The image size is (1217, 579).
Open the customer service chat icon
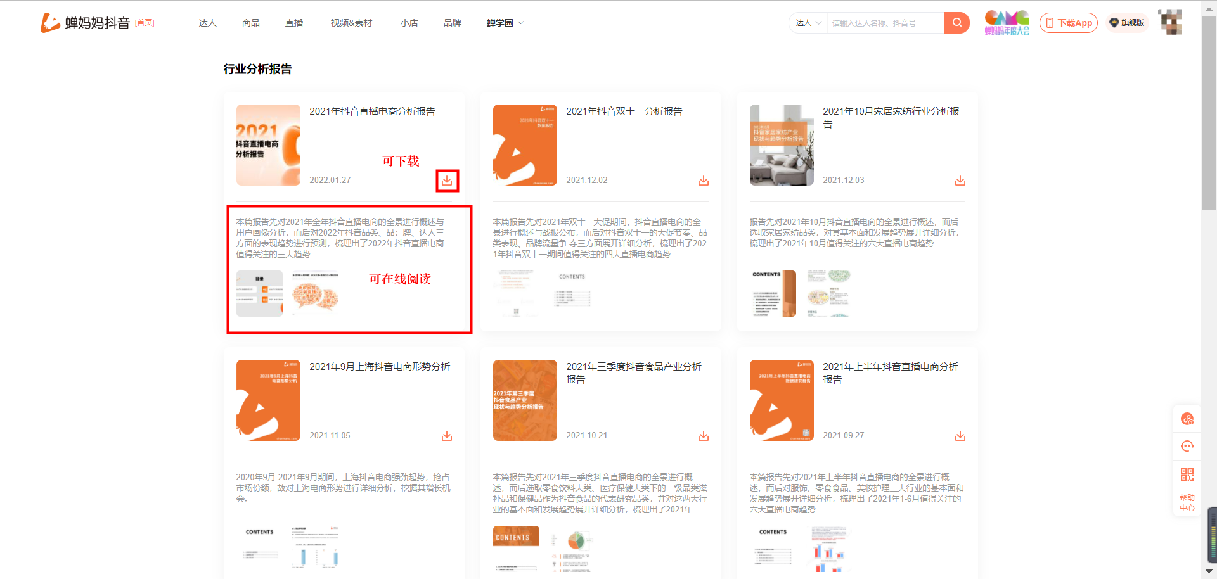1187,446
